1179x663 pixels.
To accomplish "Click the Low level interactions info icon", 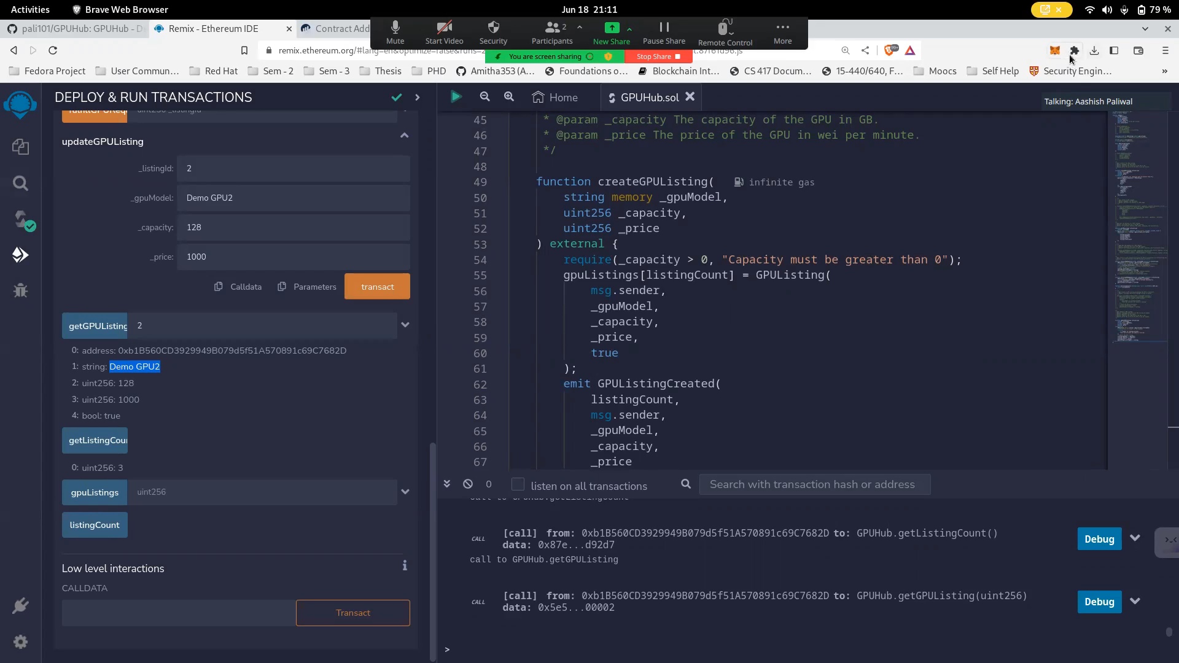I will pyautogui.click(x=405, y=565).
